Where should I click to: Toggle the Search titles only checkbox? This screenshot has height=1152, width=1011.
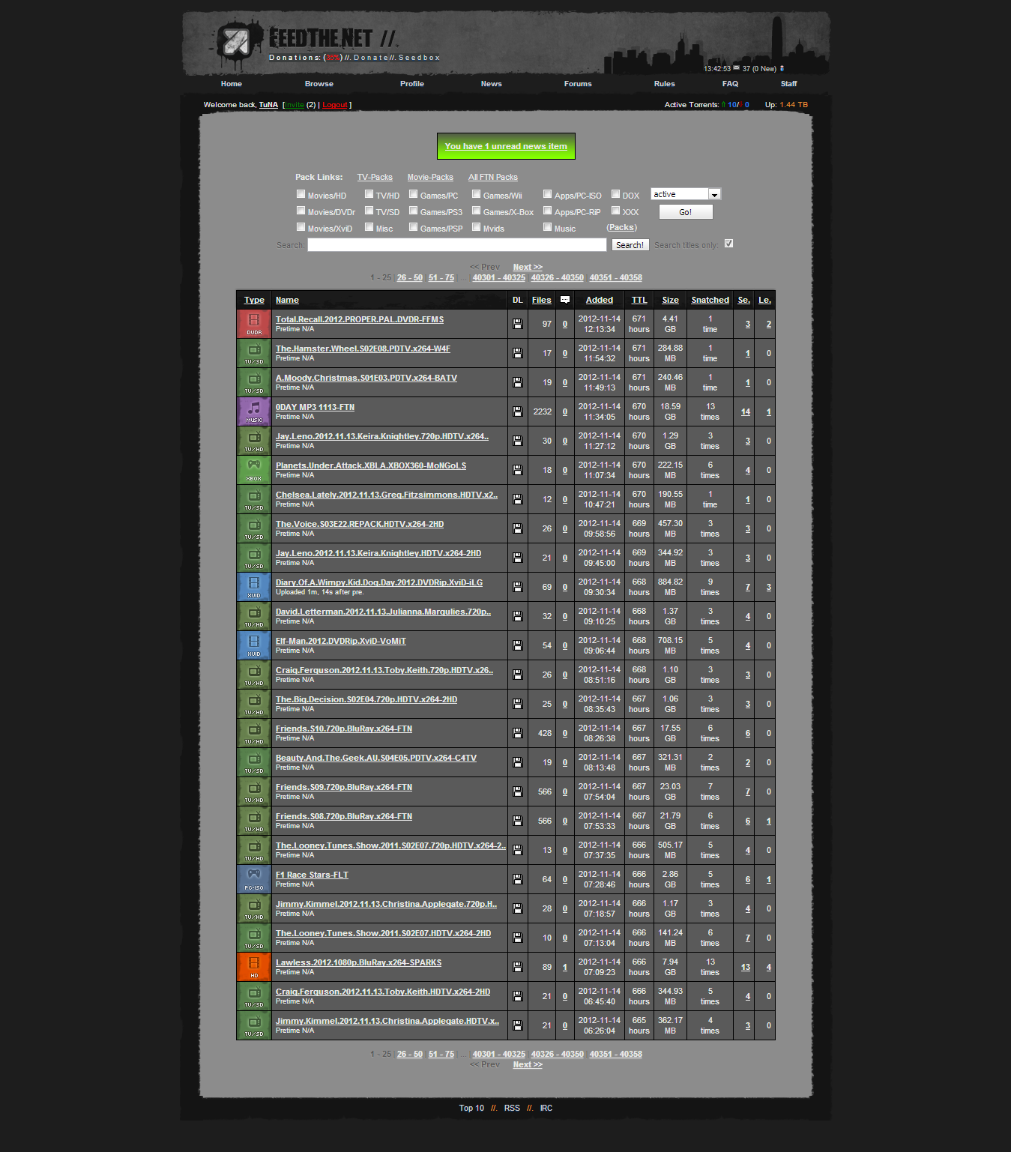[728, 244]
